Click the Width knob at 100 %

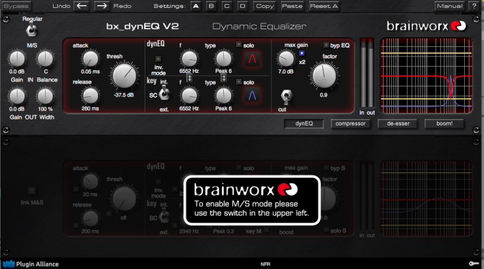(45, 96)
